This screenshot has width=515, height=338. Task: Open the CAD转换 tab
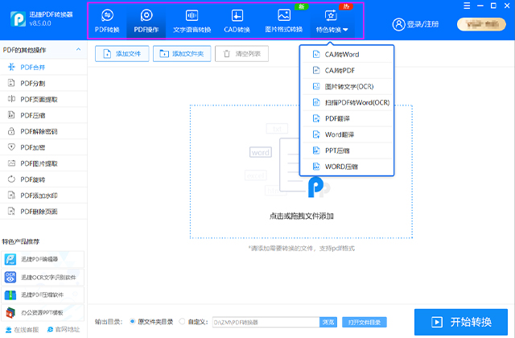[x=237, y=21]
